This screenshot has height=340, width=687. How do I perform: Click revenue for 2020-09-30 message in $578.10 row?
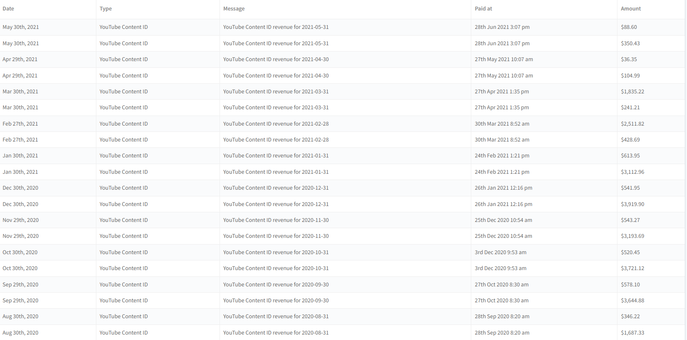[x=276, y=285]
